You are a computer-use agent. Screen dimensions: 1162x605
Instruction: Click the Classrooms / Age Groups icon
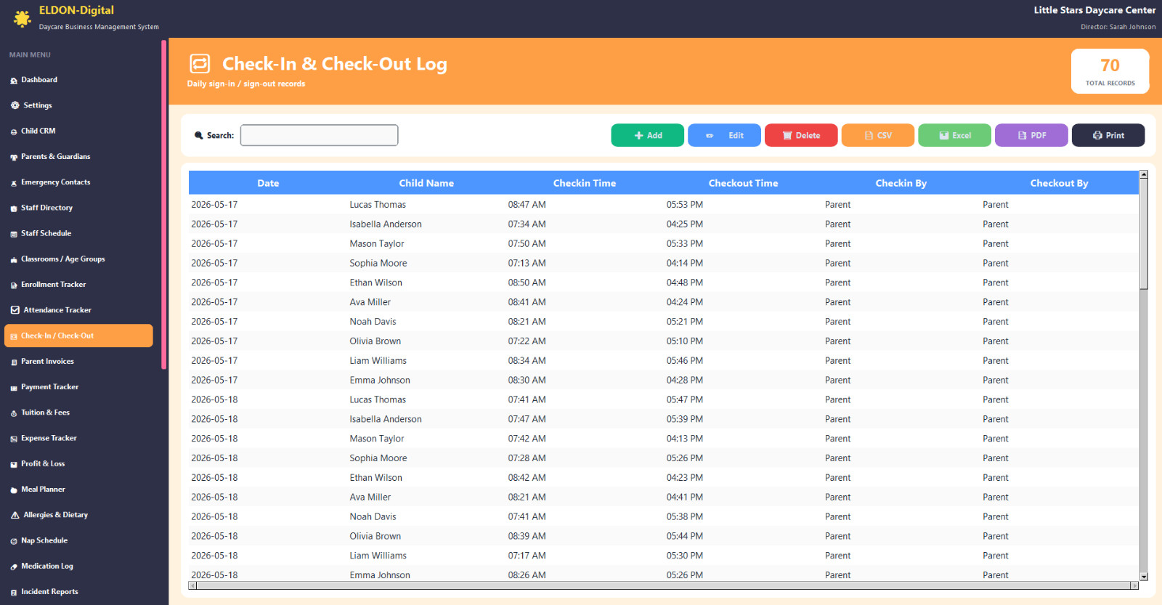pos(14,259)
